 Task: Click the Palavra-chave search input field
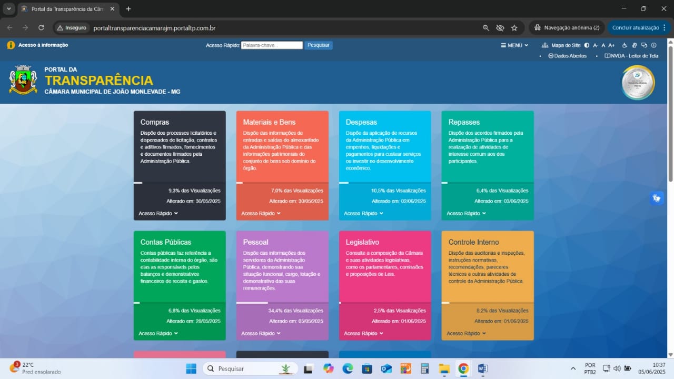pyautogui.click(x=272, y=45)
